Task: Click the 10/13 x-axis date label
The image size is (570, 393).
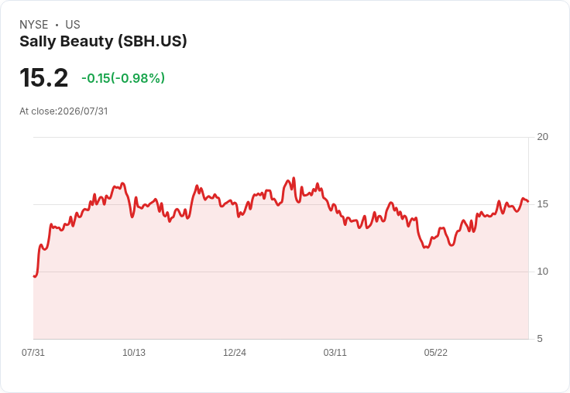Action: pos(134,352)
